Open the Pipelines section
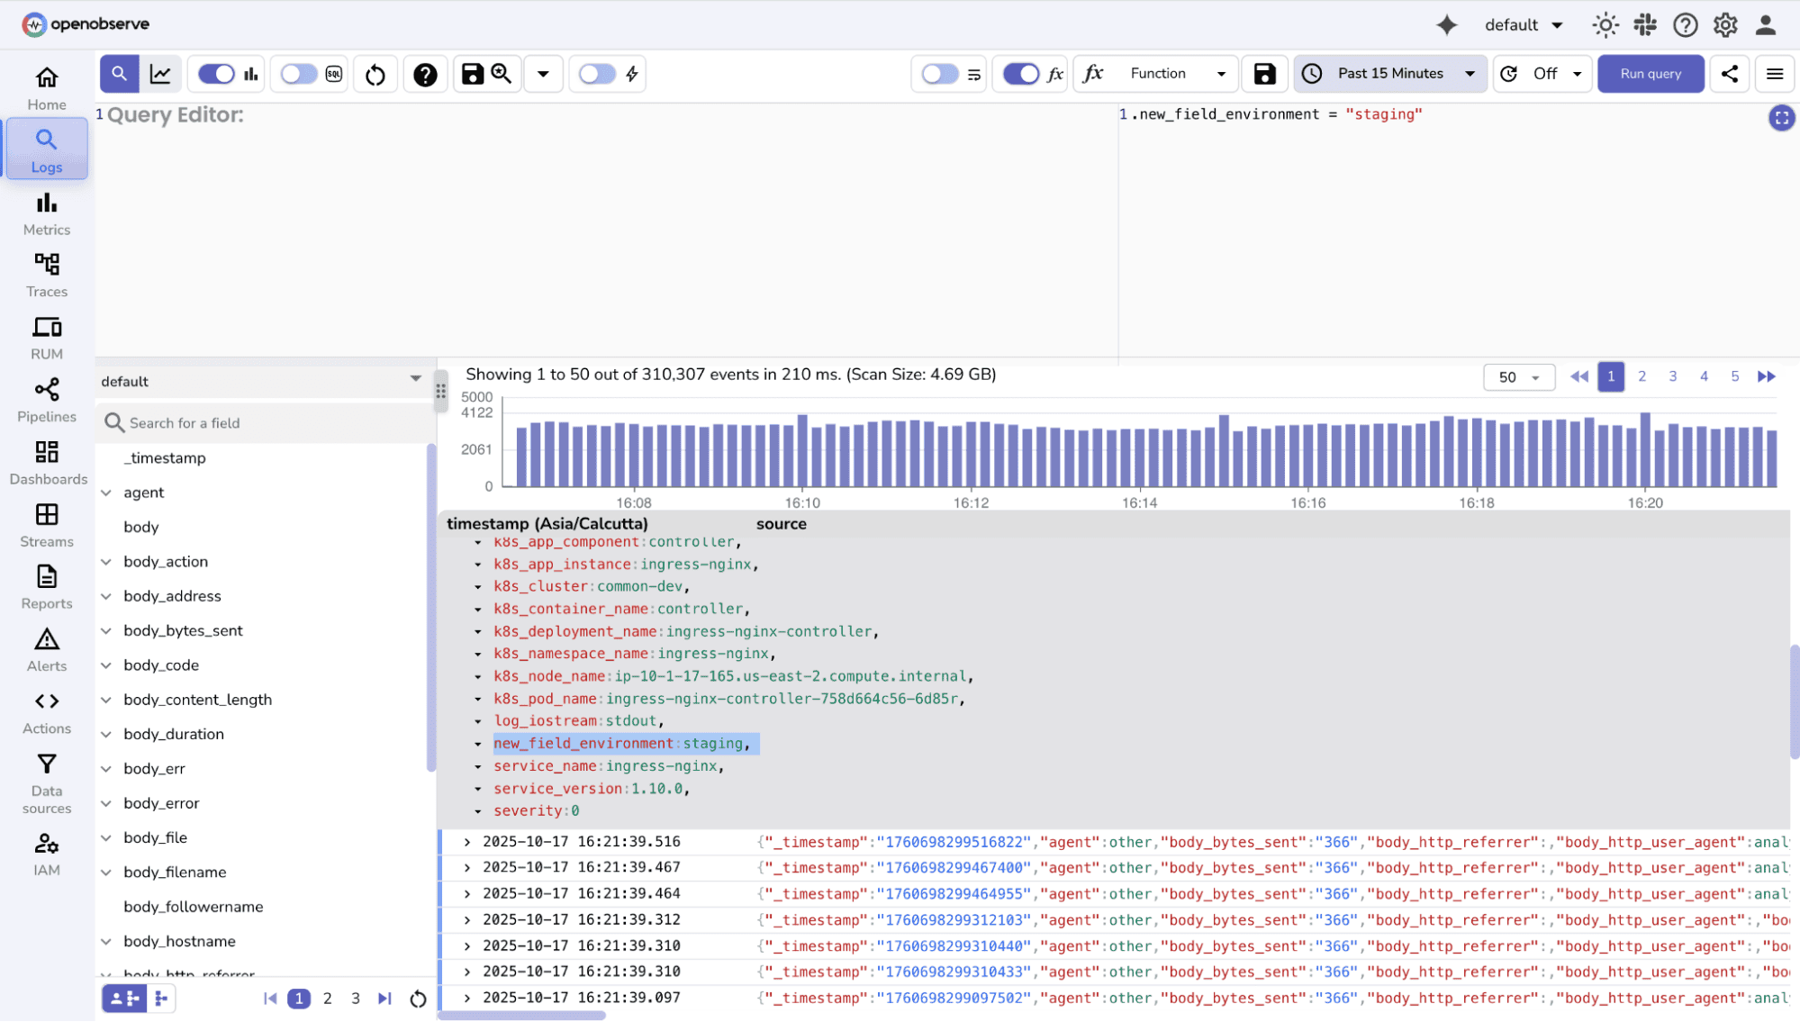The image size is (1800, 1022). tap(46, 400)
